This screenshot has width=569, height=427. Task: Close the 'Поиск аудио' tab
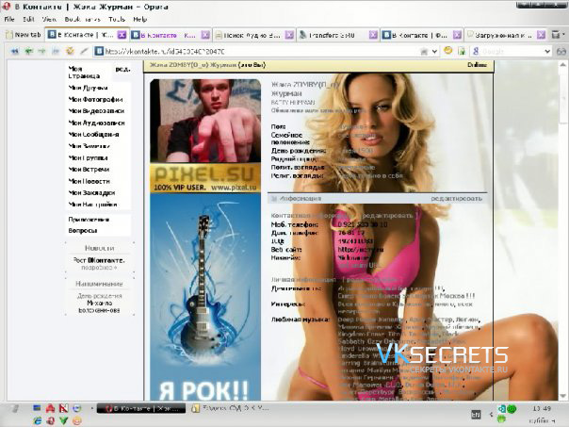pos(289,35)
